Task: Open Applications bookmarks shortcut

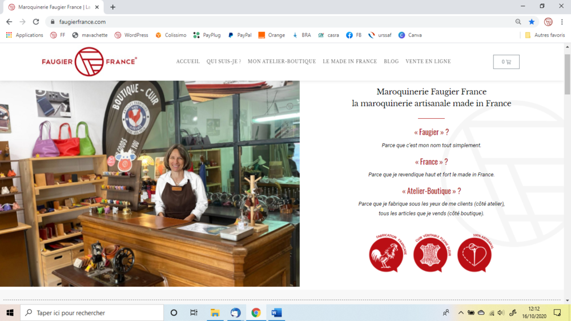Action: point(25,35)
